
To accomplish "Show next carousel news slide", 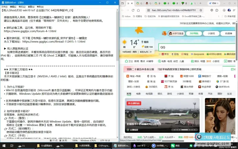I will (x=195, y=115).
